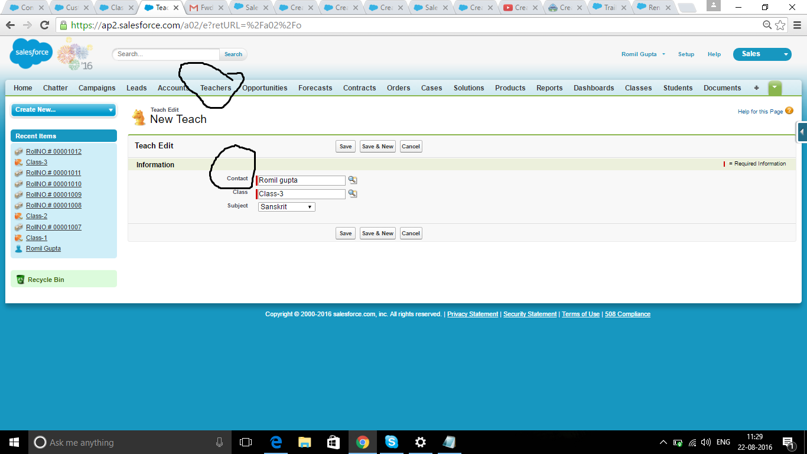
Task: Switch to the YouTube browser tab
Action: pyautogui.click(x=520, y=8)
